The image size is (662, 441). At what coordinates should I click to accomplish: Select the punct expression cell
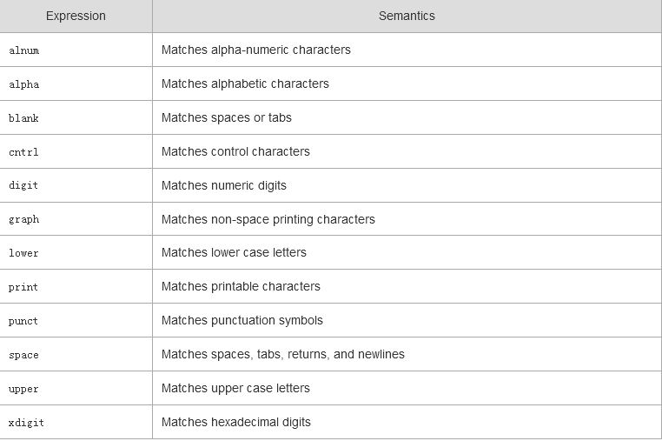pyautogui.click(x=24, y=321)
